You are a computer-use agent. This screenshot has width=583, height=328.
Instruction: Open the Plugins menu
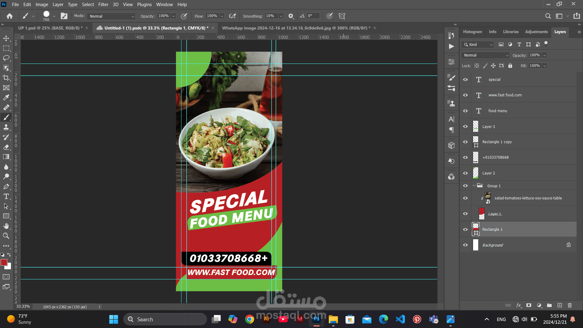pyautogui.click(x=144, y=5)
